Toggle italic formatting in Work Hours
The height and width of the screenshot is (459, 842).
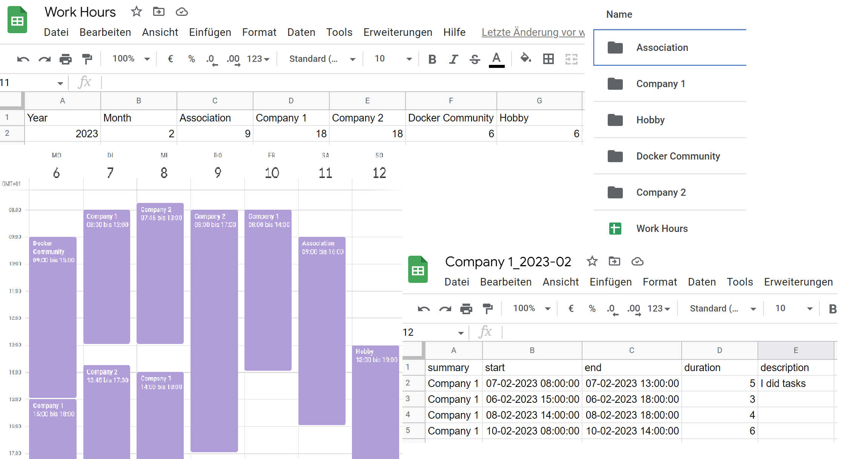[x=453, y=59]
